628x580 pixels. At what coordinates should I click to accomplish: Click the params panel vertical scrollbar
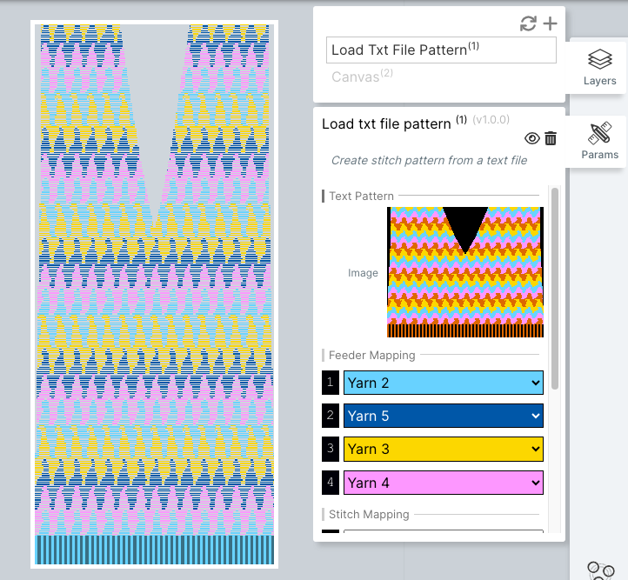pos(555,288)
